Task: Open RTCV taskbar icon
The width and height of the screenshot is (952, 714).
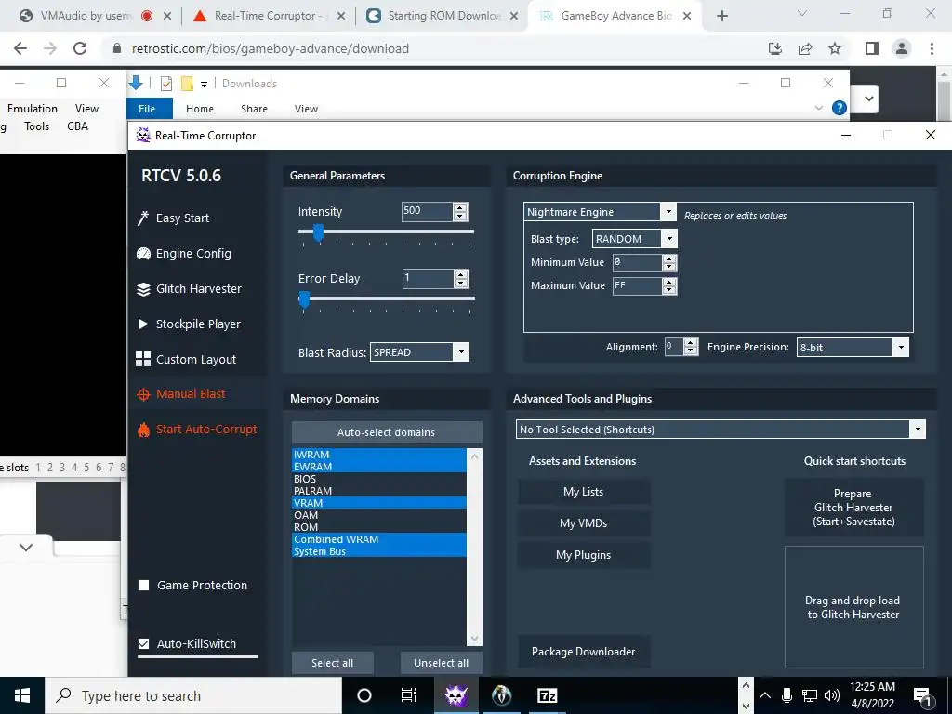Action: point(456,695)
